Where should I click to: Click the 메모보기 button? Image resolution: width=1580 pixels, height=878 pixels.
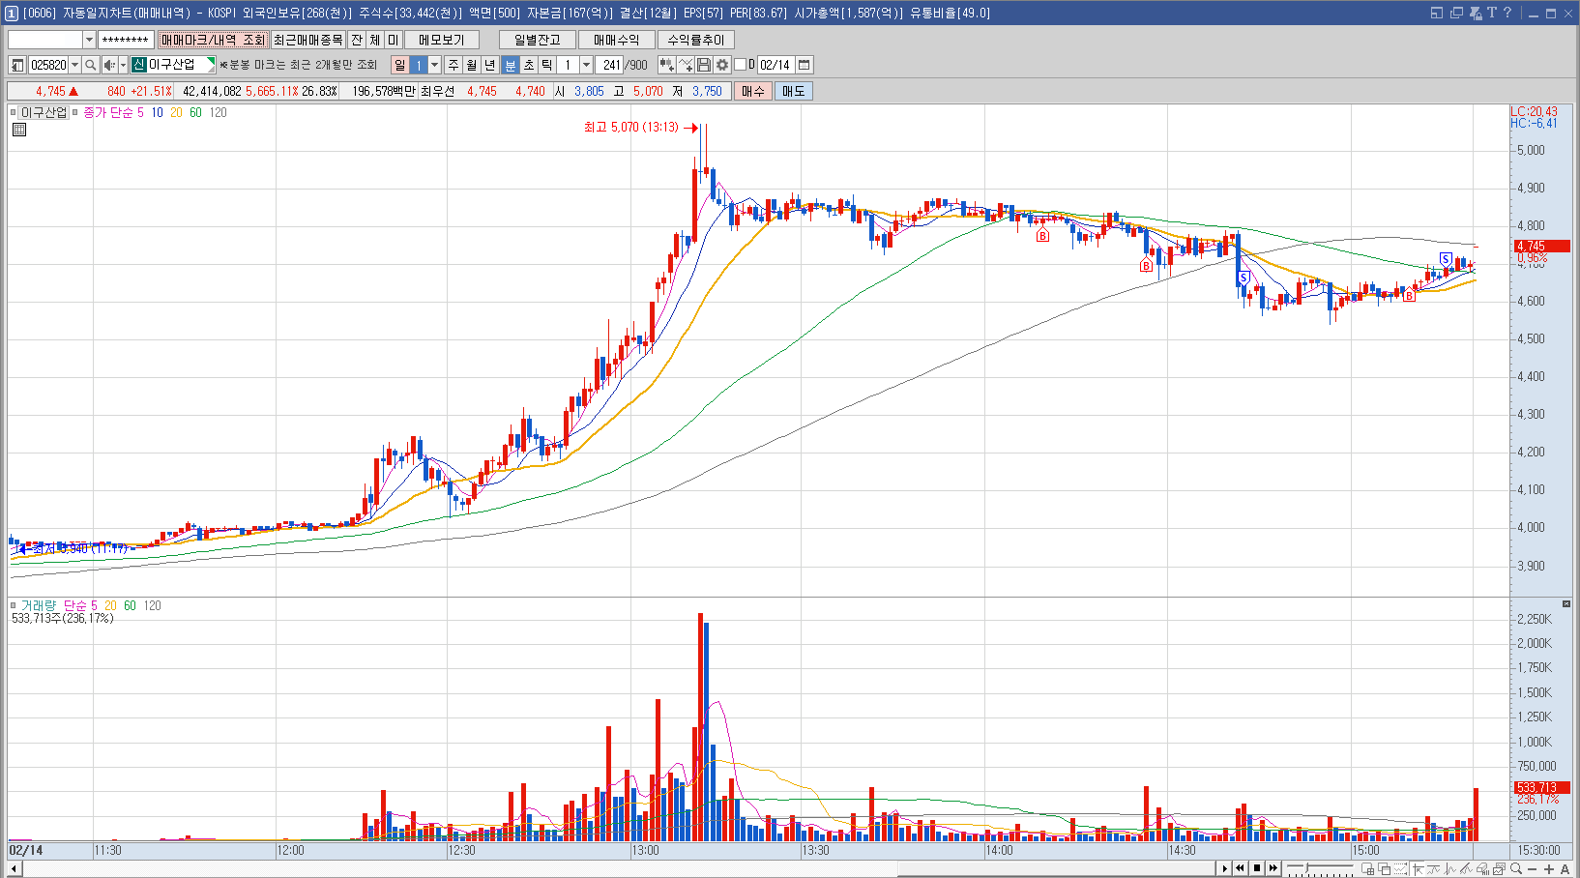pos(442,40)
